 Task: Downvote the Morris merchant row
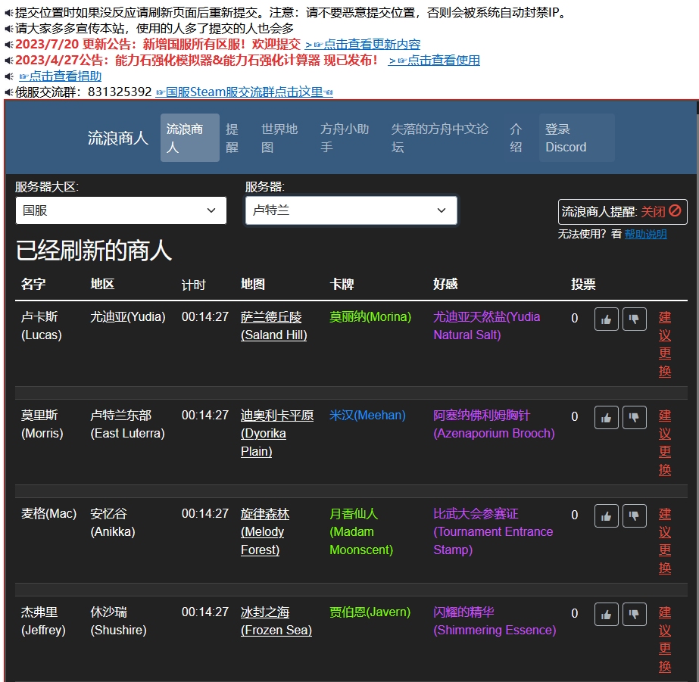point(634,418)
